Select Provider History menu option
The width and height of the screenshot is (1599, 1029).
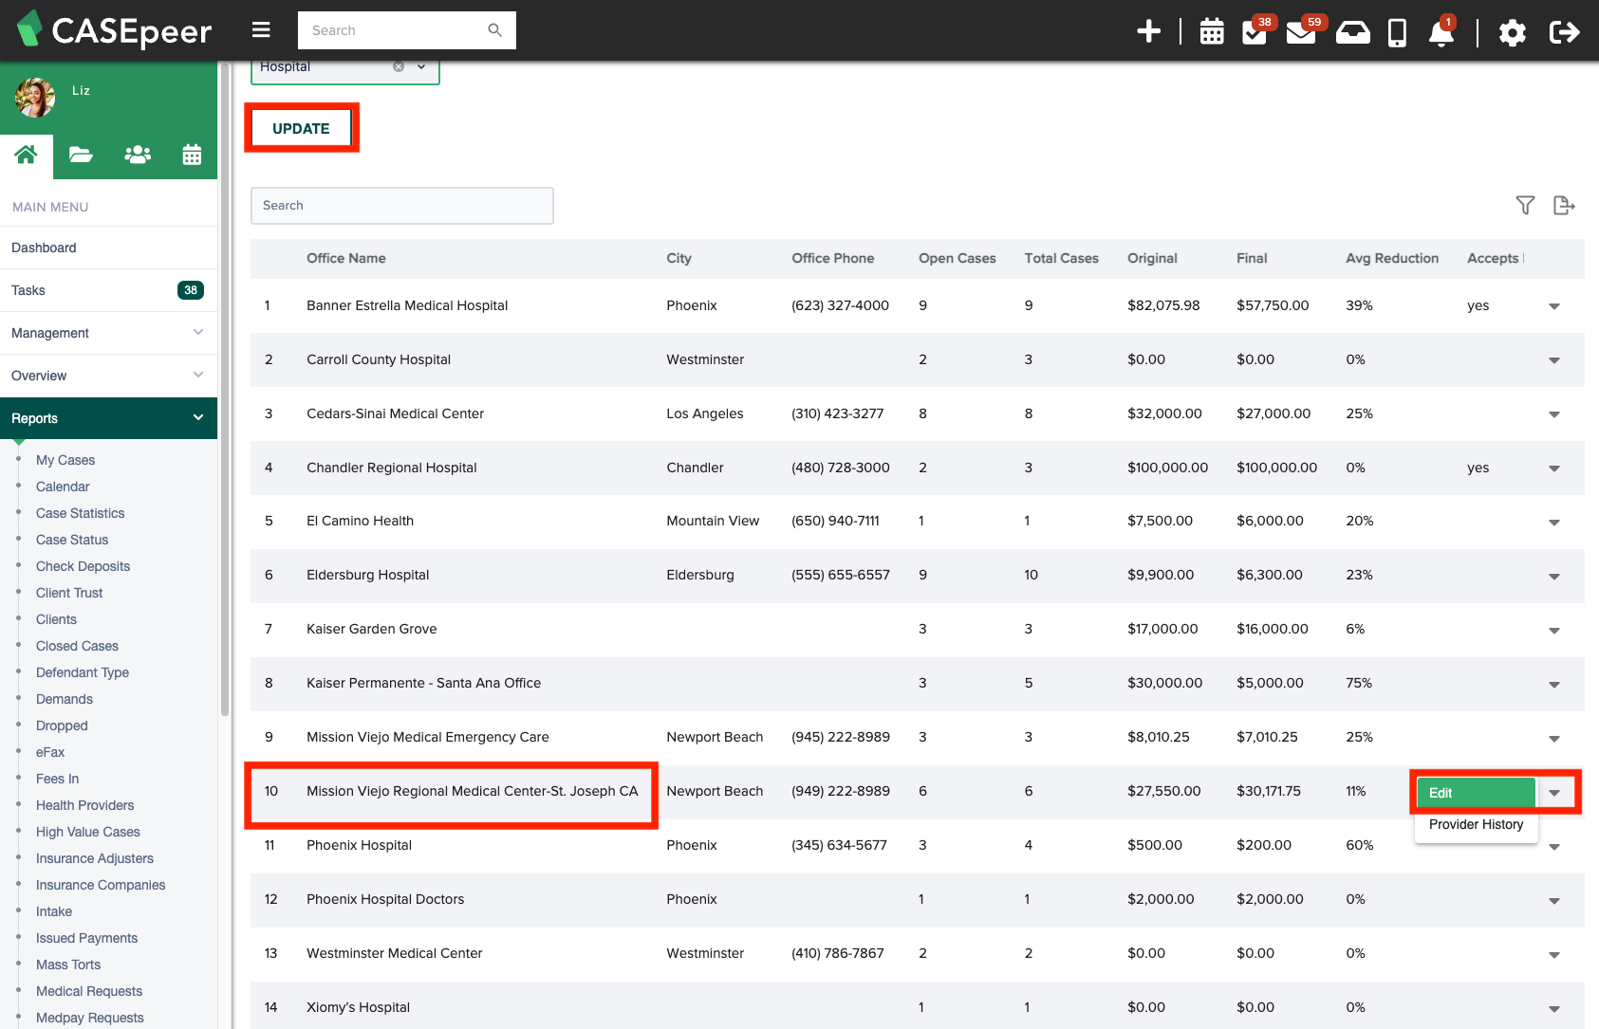click(x=1476, y=824)
